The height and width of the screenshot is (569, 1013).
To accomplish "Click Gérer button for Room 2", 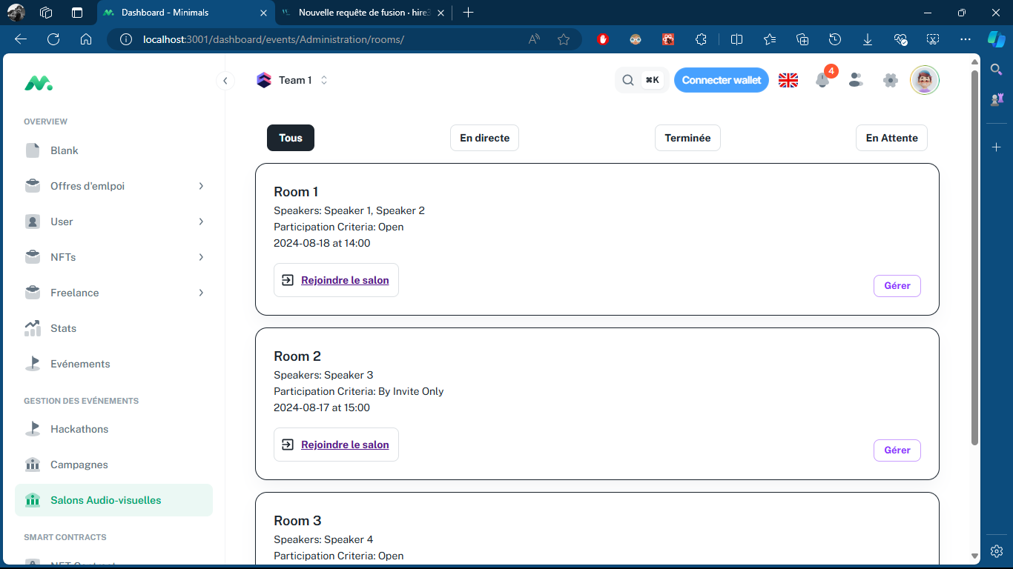I will tap(897, 450).
